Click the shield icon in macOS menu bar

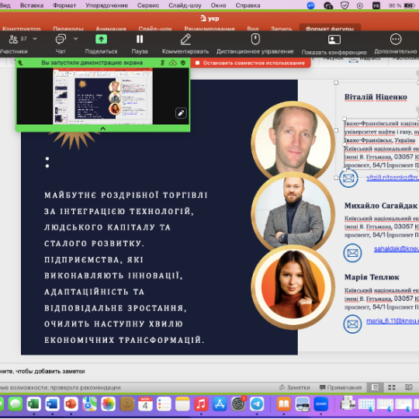tap(345, 5)
